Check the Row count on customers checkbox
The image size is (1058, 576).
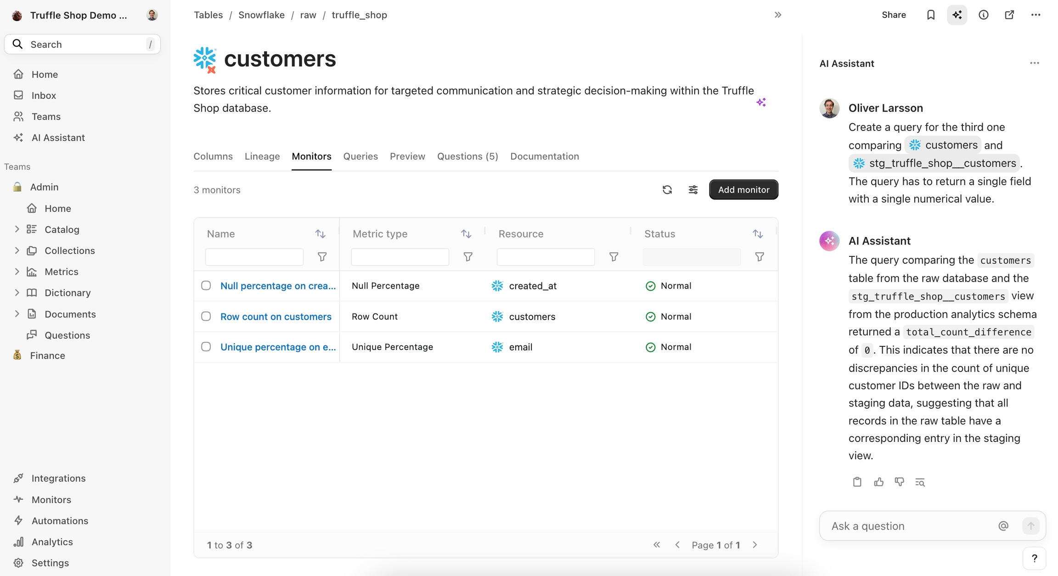point(206,316)
